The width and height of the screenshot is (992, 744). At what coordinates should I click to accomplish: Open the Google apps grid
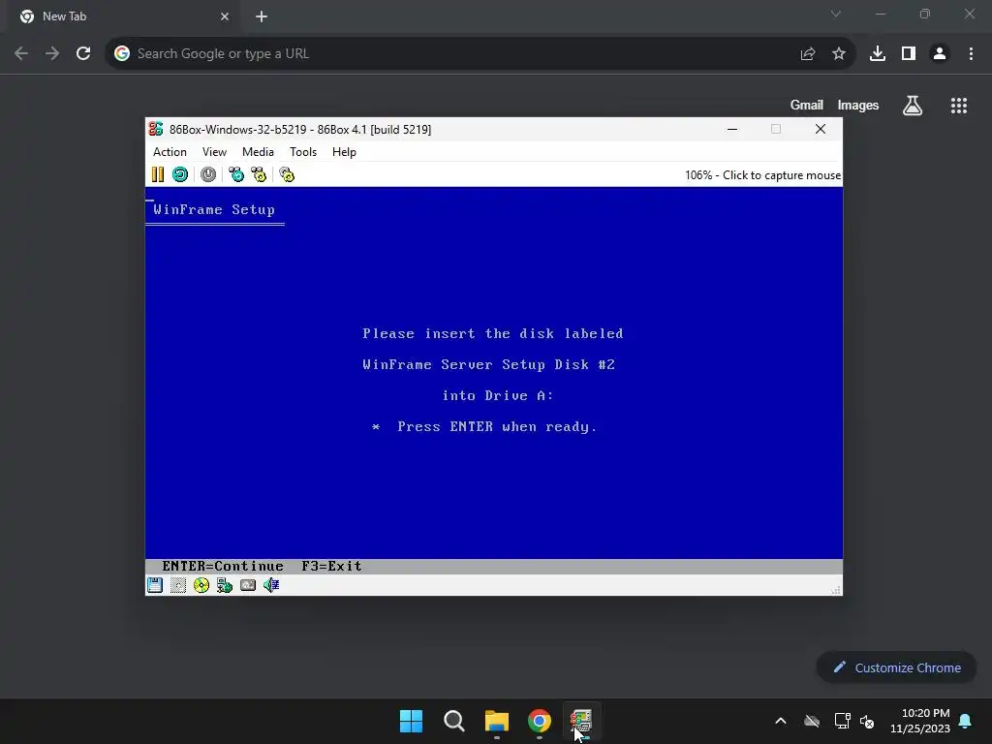[959, 105]
